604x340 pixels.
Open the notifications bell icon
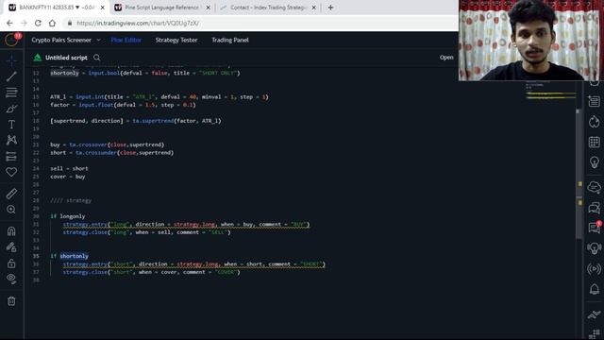coord(594,289)
